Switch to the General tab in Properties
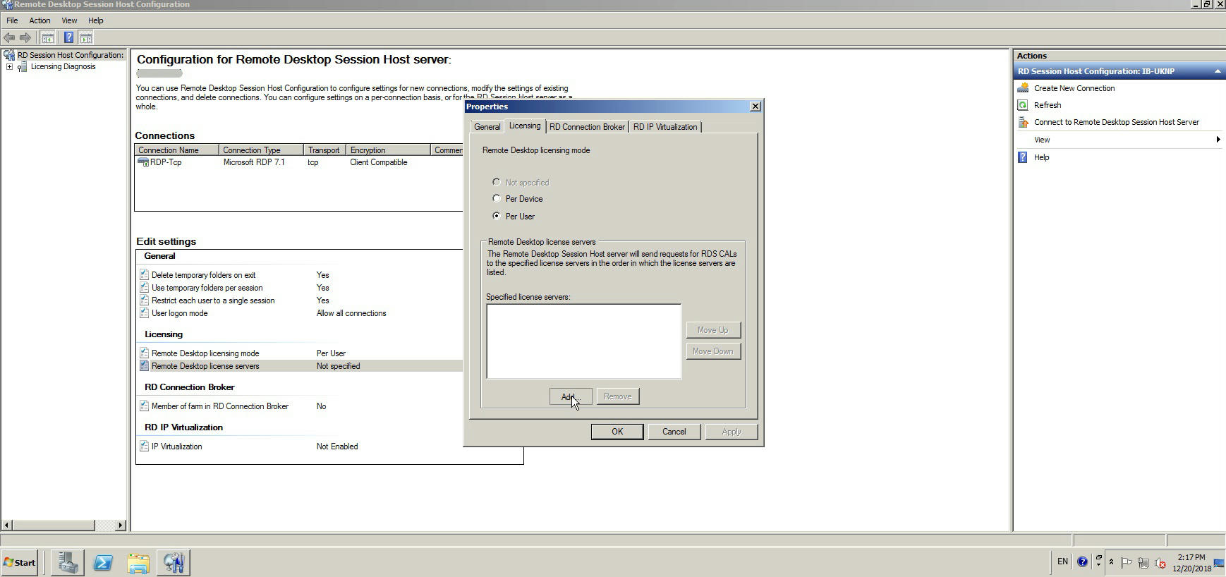 click(487, 127)
